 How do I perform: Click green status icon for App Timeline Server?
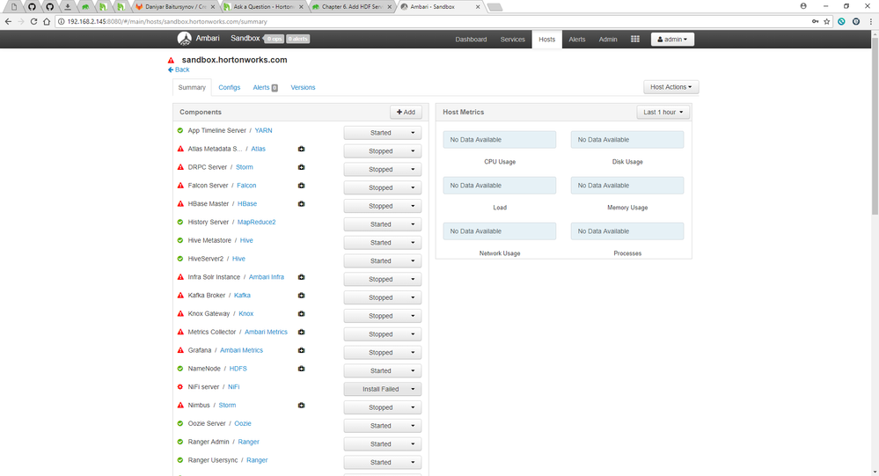point(180,130)
